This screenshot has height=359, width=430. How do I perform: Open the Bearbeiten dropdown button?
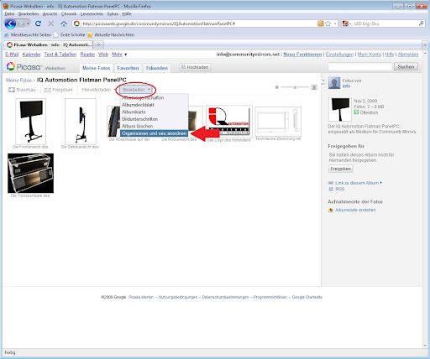click(136, 90)
